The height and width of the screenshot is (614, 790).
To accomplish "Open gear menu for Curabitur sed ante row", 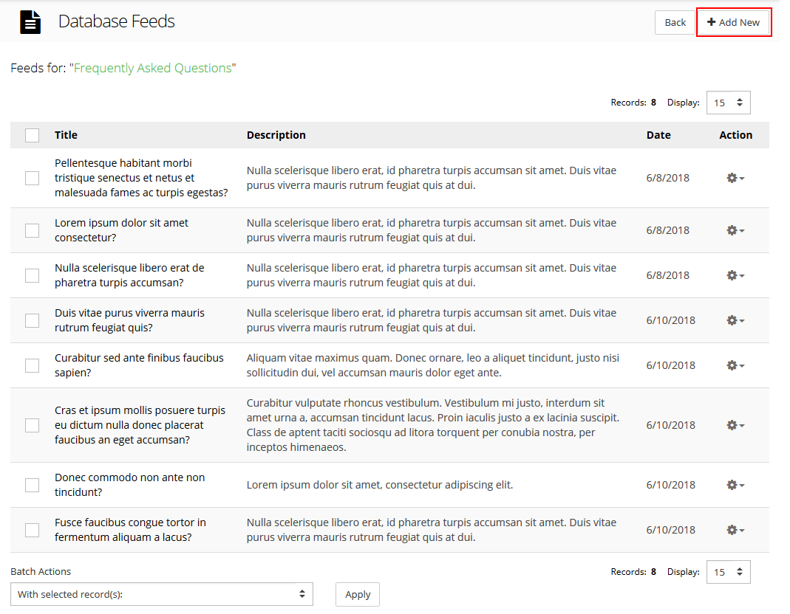I will coord(735,365).
